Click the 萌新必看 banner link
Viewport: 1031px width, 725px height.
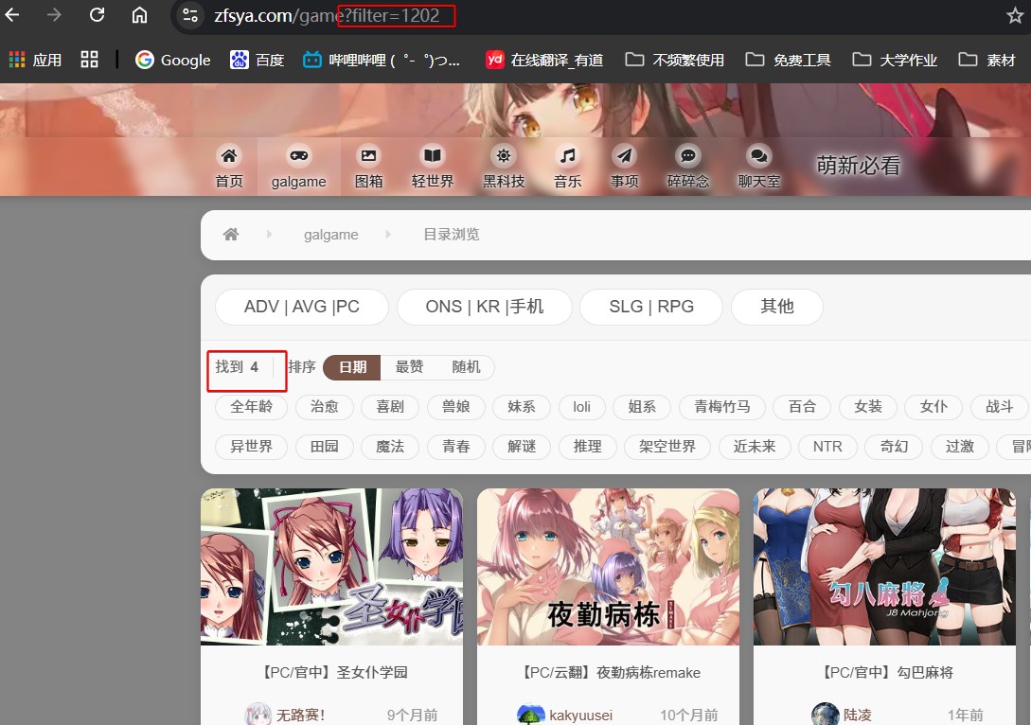point(858,166)
